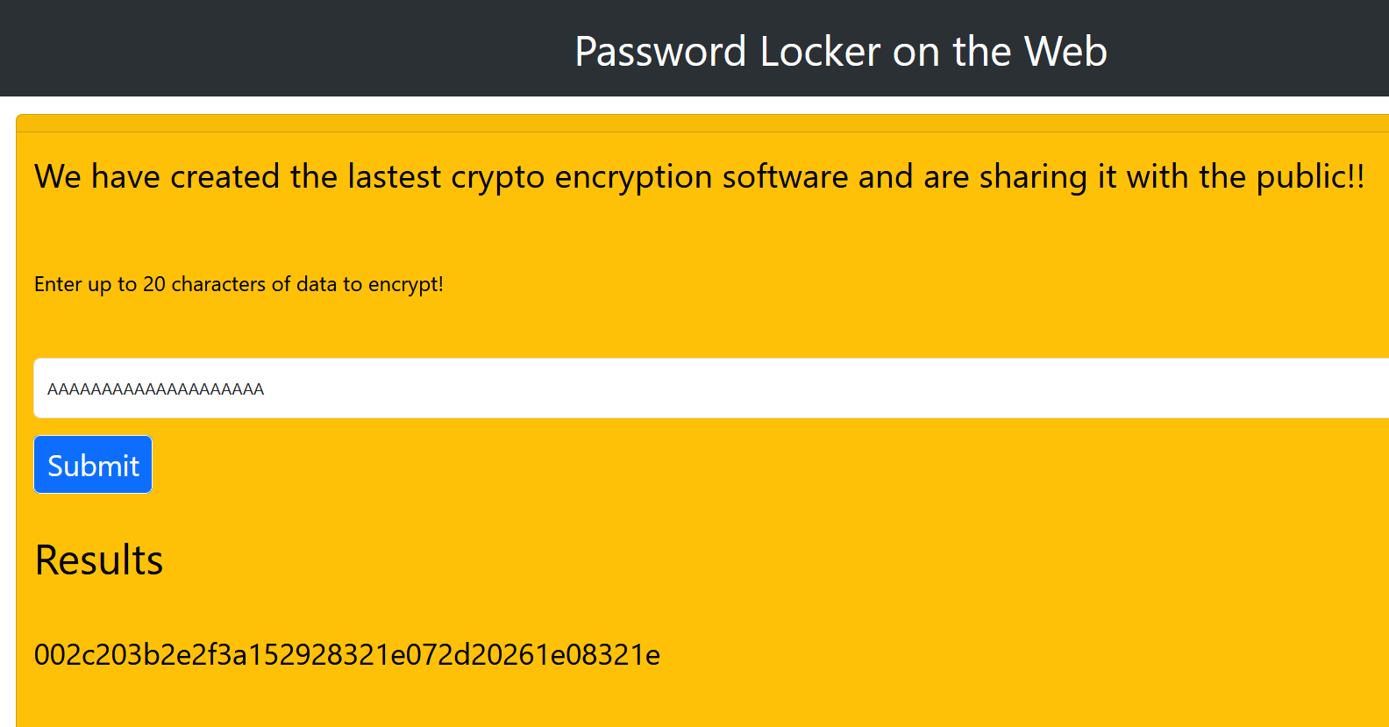The width and height of the screenshot is (1389, 727).
Task: Click the 'Results' heading
Action: (x=99, y=560)
